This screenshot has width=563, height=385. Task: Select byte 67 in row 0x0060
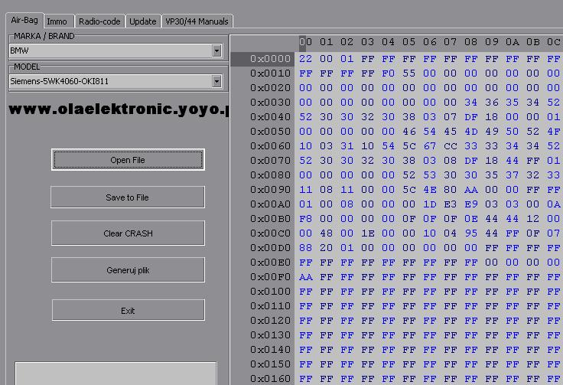click(x=430, y=146)
